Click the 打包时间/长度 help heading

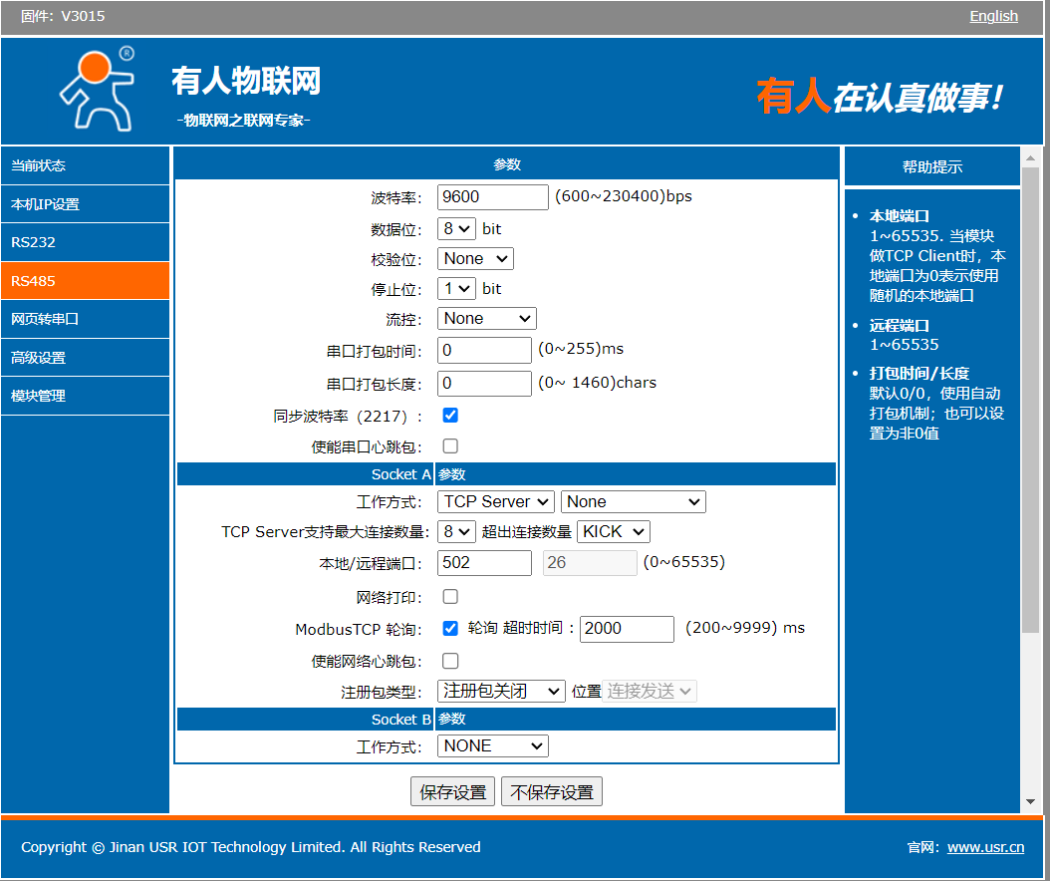[919, 374]
